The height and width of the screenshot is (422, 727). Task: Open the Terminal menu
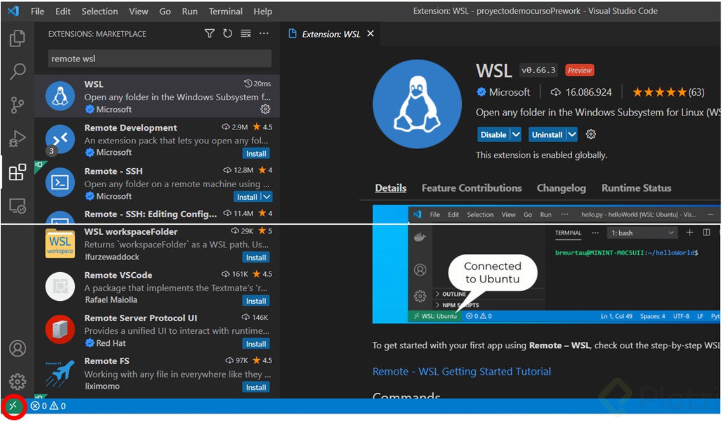tap(225, 11)
